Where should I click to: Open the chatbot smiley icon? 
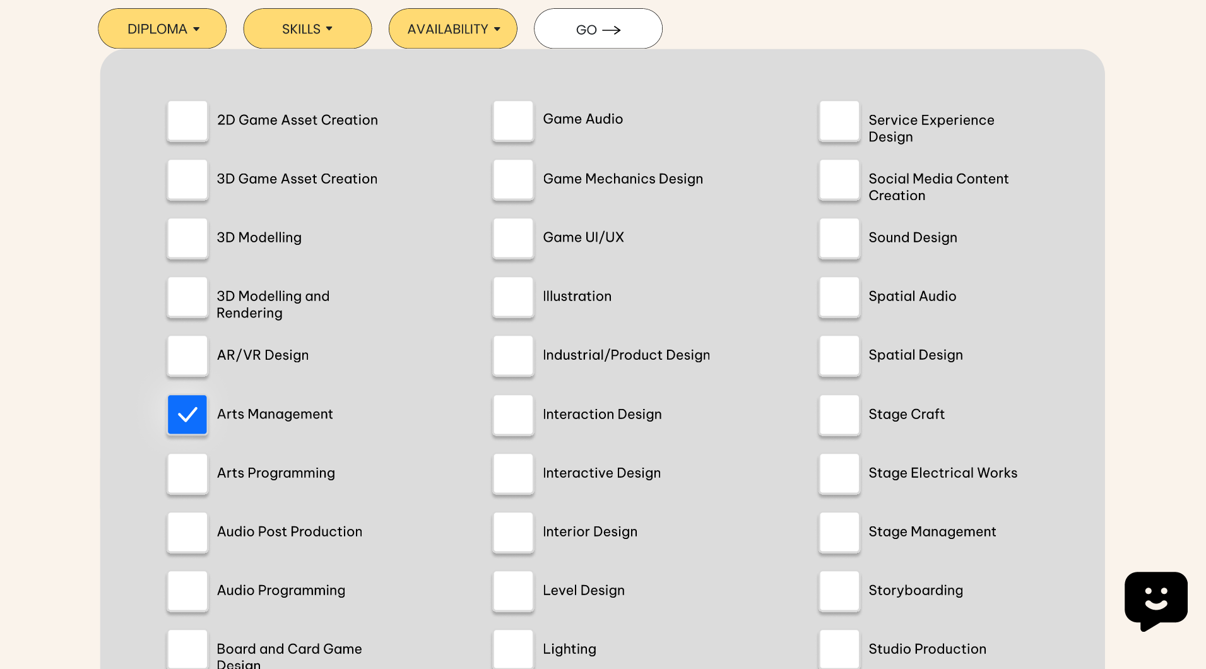(x=1156, y=598)
